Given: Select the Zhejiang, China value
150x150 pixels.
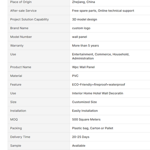Looking at the screenshot, I should (x=84, y=2).
